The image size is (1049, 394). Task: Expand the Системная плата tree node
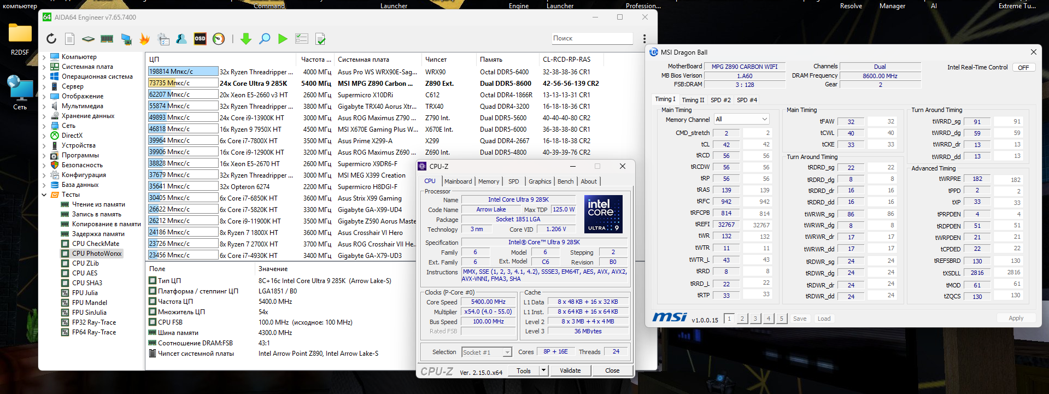coord(44,67)
